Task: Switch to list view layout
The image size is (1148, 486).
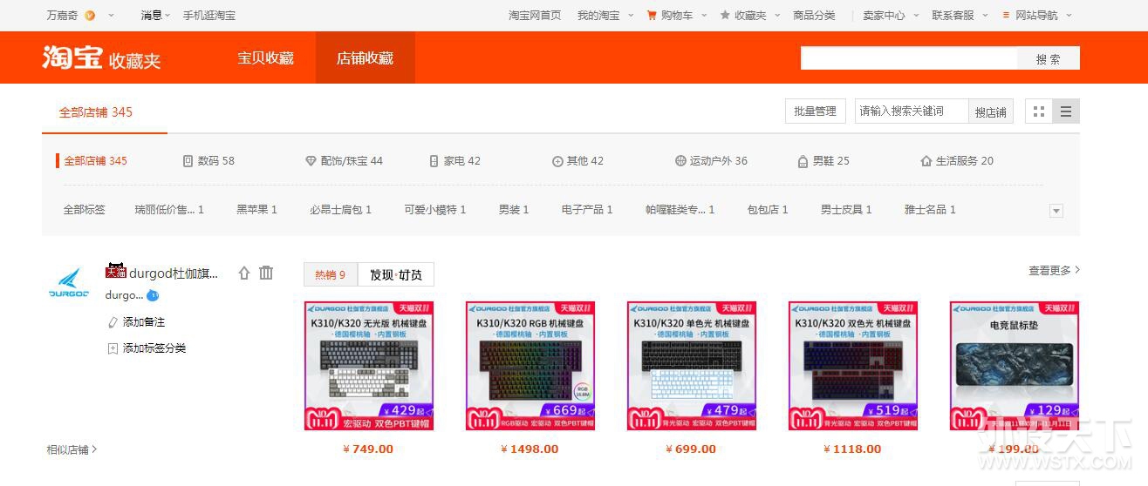Action: pyautogui.click(x=1066, y=111)
